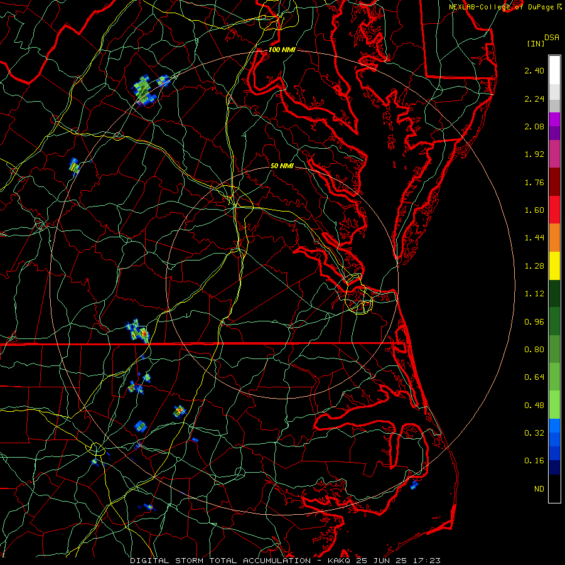565x565 pixels.
Task: Click the 1.60 legend value
Action: (x=534, y=210)
